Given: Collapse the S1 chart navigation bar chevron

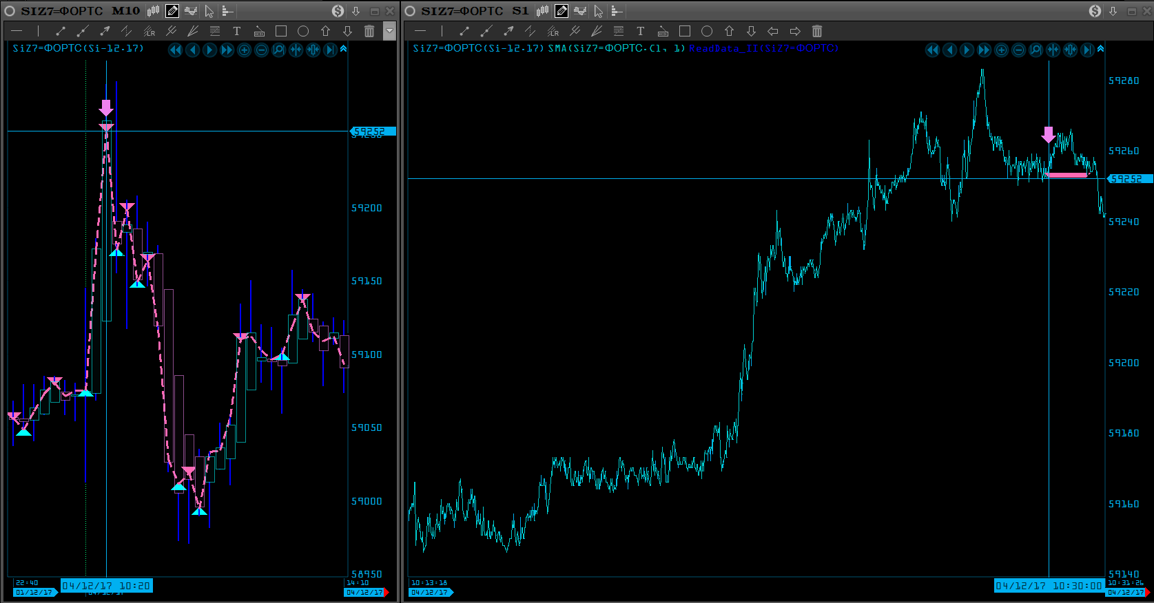Looking at the screenshot, I should (x=1100, y=49).
